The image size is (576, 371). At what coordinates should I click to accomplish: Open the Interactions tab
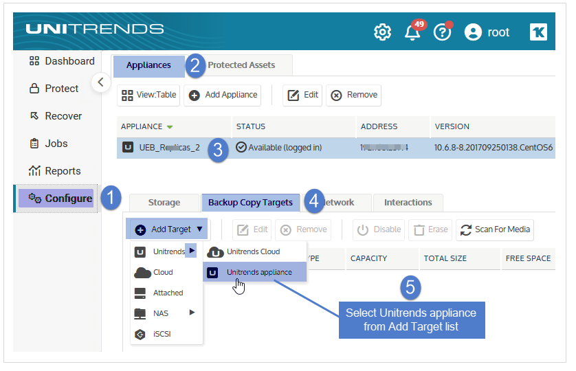coord(408,203)
